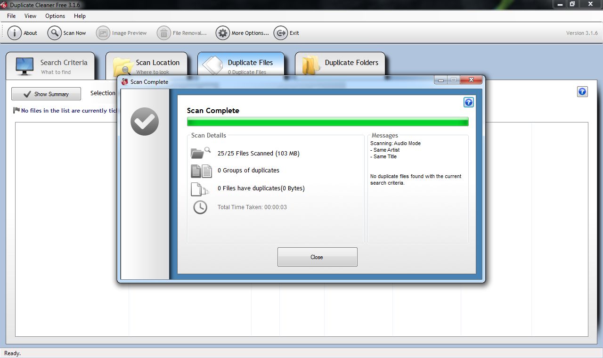Click the Show Summary button
The image size is (603, 358).
(46, 94)
